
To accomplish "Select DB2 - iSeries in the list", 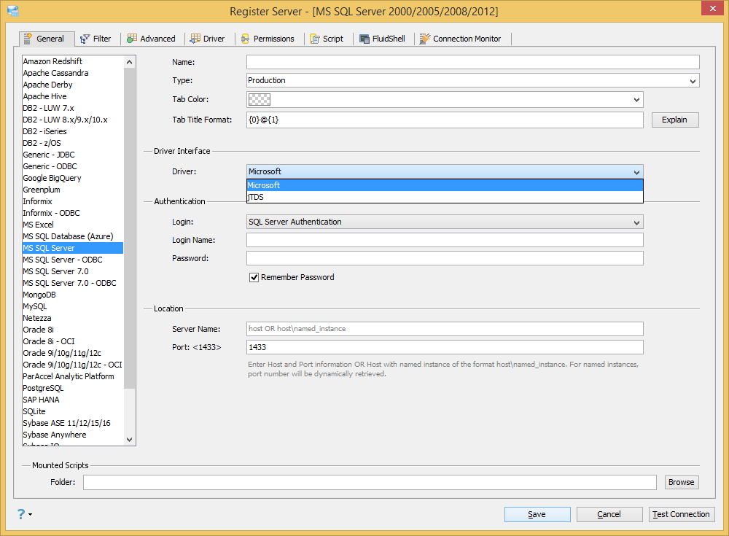I will point(73,131).
